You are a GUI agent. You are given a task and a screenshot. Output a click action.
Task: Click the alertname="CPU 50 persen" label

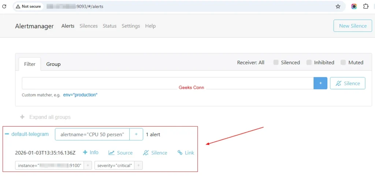(92, 135)
